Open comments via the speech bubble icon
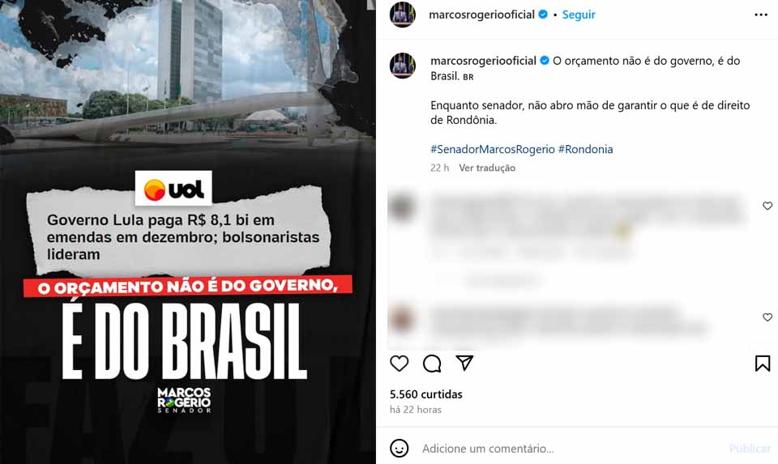778x464 pixels. click(x=432, y=364)
